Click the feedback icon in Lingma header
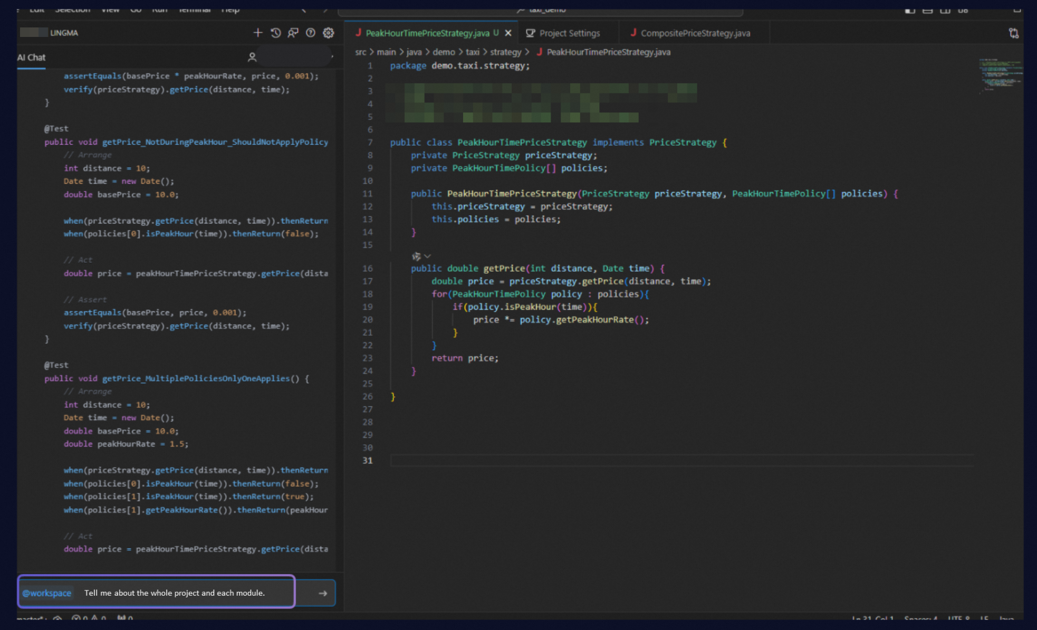Viewport: 1037px width, 630px height. [x=293, y=33]
